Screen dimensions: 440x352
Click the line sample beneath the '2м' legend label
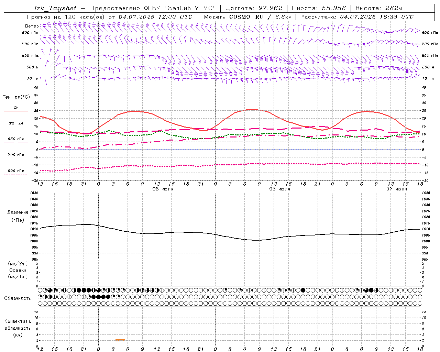coord(15,111)
